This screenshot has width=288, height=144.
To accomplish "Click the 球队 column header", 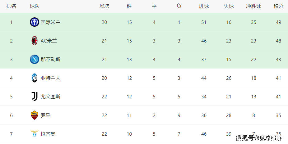I will pos(35,6).
